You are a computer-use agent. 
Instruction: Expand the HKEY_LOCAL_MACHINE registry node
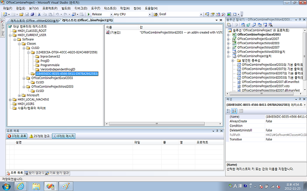pyautogui.click(x=10, y=100)
